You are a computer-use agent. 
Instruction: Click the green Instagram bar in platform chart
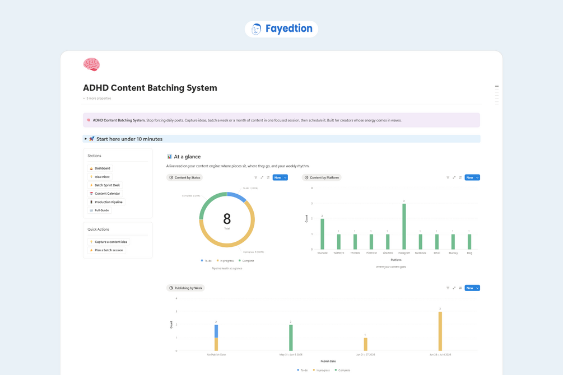404,227
